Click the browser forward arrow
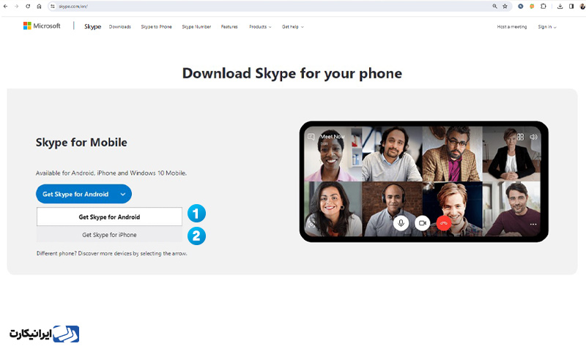 [x=16, y=7]
